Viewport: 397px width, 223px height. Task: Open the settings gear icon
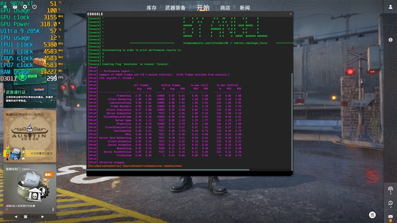[25, 7]
